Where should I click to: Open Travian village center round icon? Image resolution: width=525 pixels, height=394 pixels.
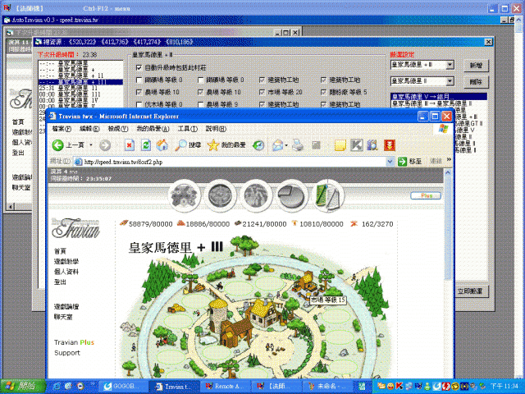tap(220, 195)
